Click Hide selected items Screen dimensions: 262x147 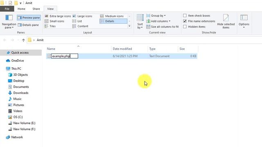226,22
